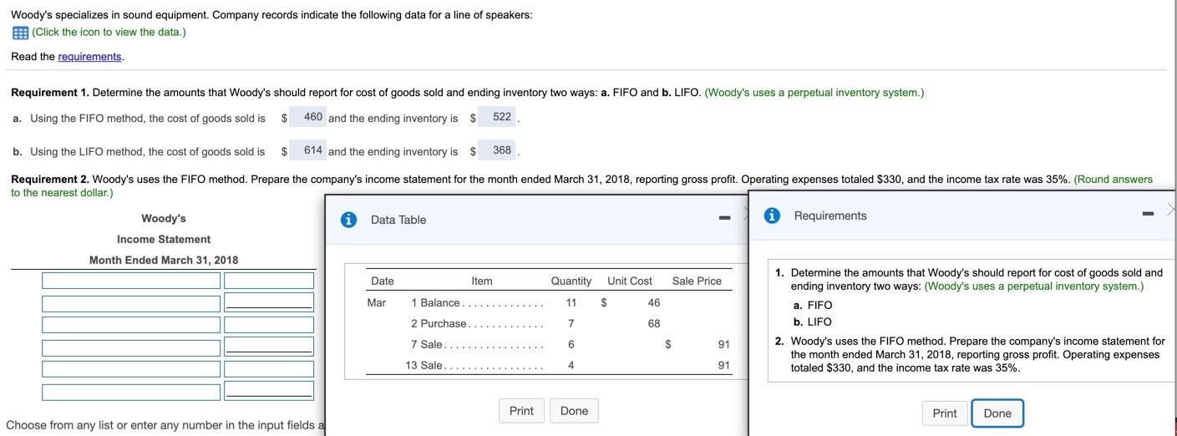This screenshot has width=1177, height=436.
Task: Click the Quantity column header
Action: [571, 281]
